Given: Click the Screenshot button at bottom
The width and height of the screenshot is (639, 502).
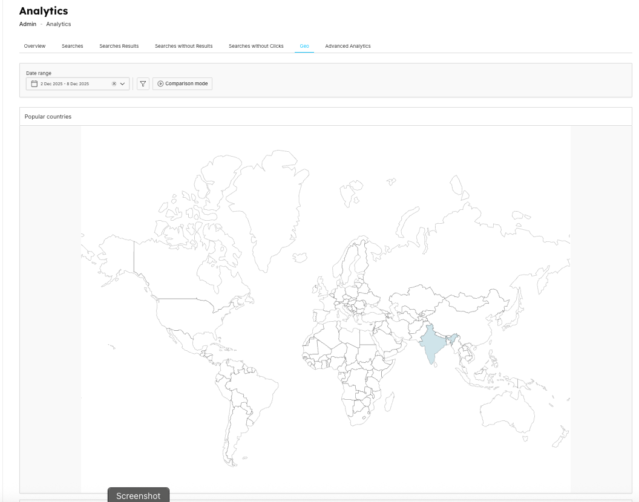Looking at the screenshot, I should click(138, 495).
